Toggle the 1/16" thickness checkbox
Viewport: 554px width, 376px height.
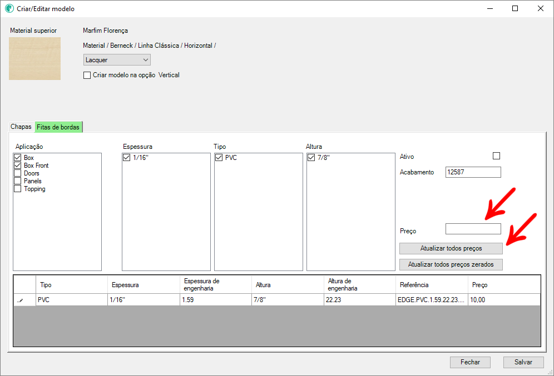[127, 158]
